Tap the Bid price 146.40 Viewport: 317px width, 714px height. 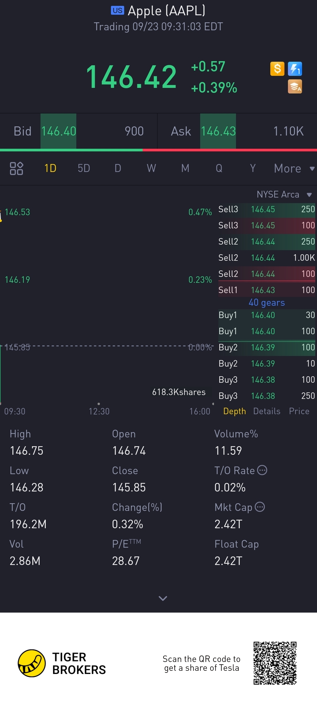58,131
